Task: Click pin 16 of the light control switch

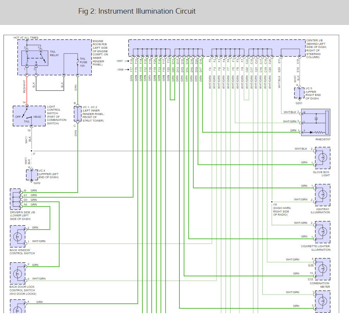Action: coord(29,130)
